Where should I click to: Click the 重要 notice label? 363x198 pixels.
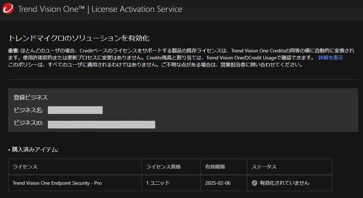(x=13, y=51)
